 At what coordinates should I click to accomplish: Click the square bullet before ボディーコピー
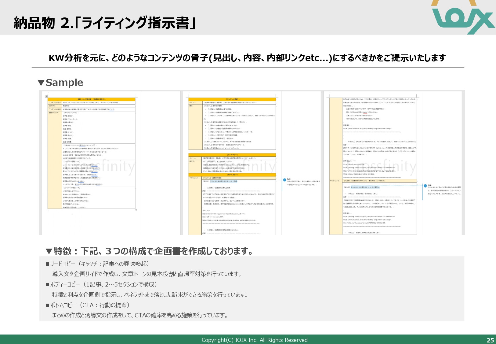click(x=47, y=284)
